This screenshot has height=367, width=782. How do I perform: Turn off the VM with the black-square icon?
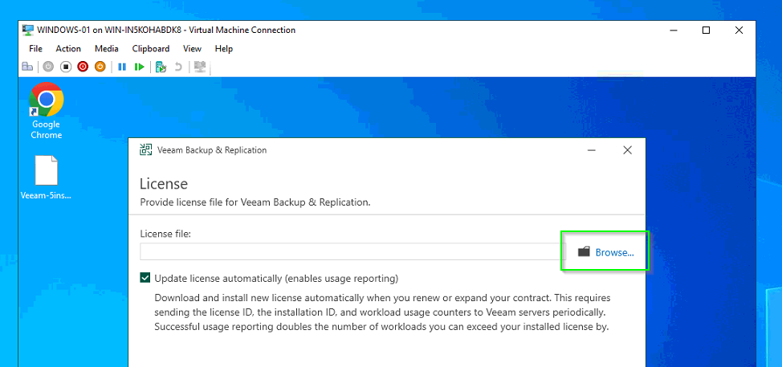tap(65, 67)
